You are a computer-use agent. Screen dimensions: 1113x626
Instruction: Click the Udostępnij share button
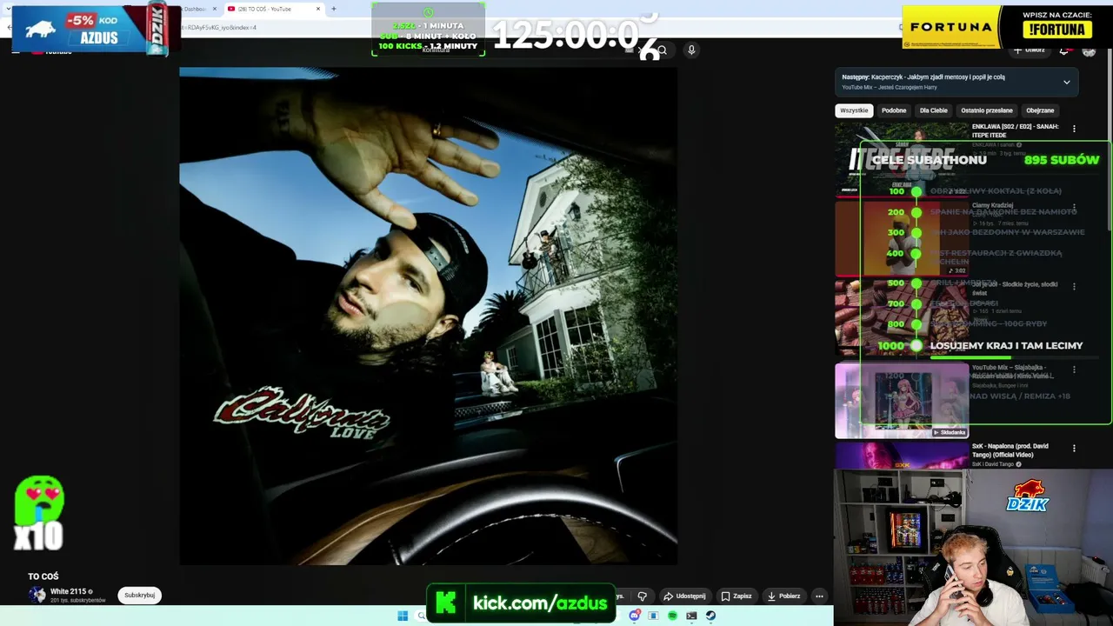(x=684, y=596)
